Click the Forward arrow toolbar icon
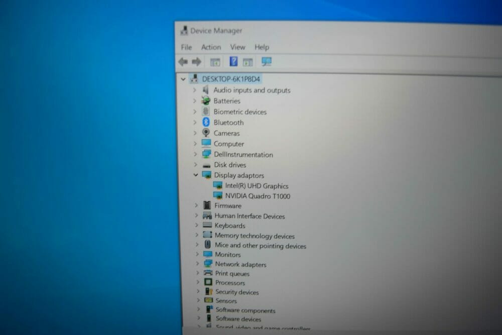This screenshot has width=502, height=335. pyautogui.click(x=197, y=61)
